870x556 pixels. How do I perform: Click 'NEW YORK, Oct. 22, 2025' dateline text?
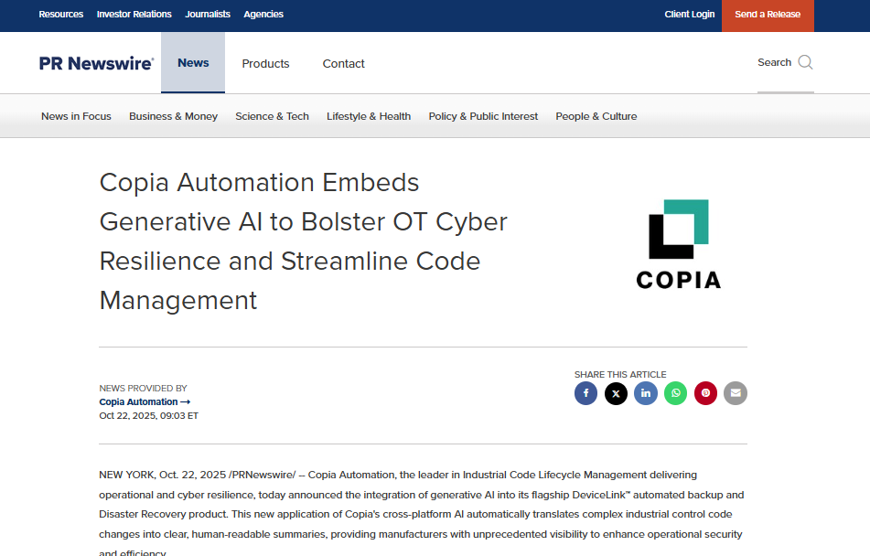click(x=163, y=475)
